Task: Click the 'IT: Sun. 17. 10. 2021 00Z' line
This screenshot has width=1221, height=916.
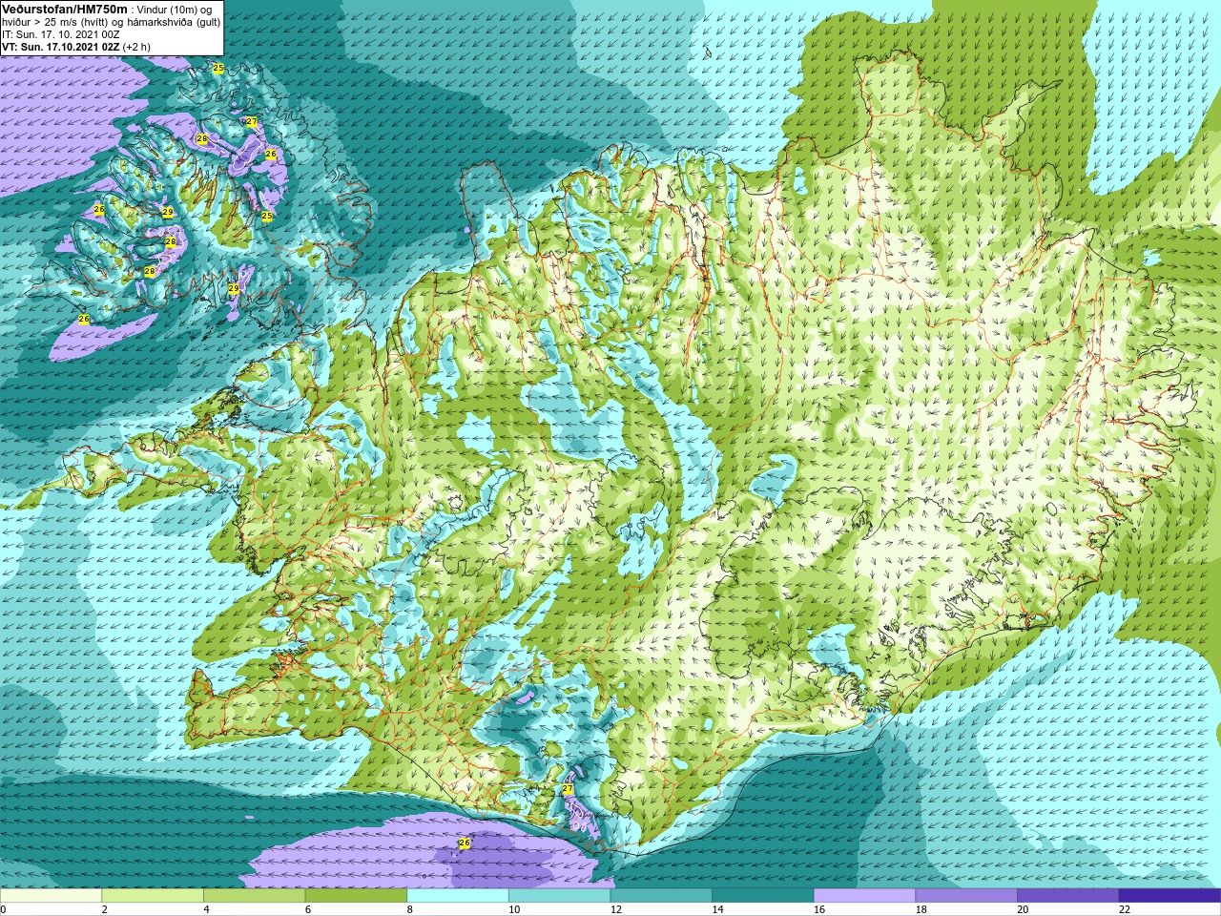Action: click(x=60, y=34)
